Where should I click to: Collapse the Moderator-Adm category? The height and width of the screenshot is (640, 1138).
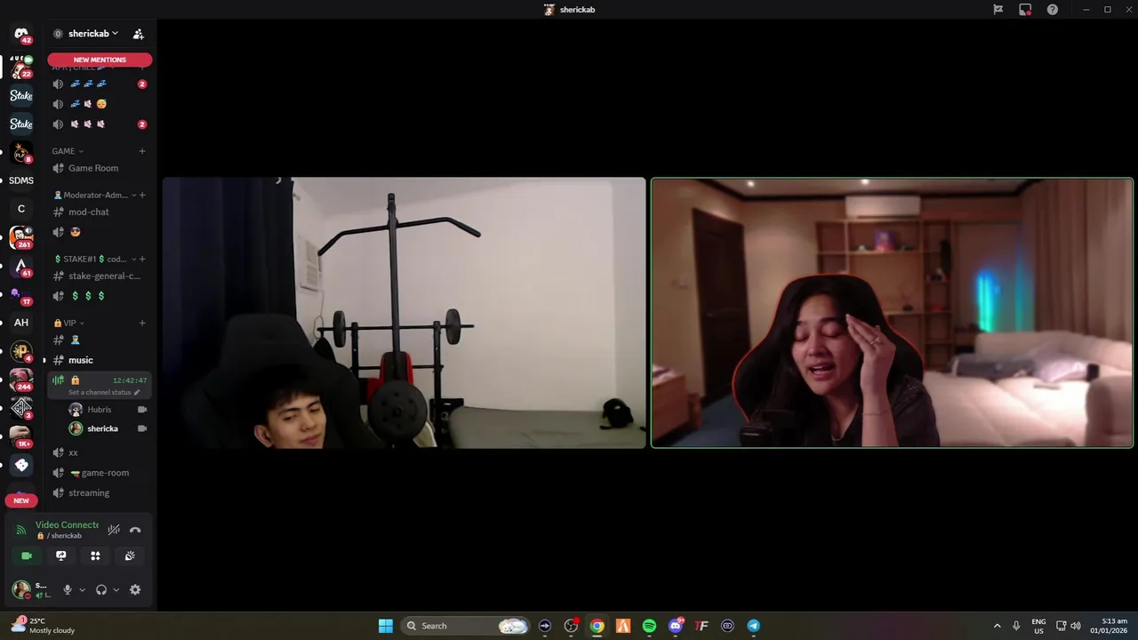point(96,195)
